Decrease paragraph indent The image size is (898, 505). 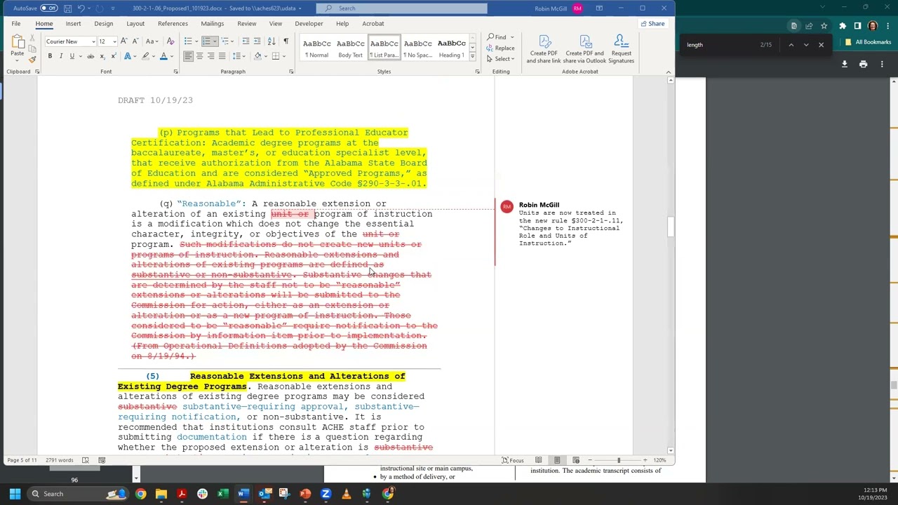coord(246,41)
